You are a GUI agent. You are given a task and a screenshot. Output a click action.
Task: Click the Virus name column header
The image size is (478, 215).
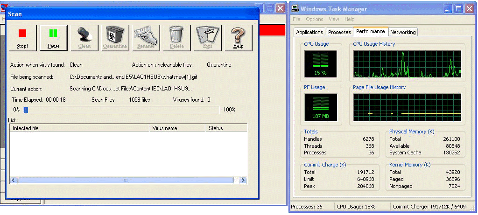tap(177, 128)
